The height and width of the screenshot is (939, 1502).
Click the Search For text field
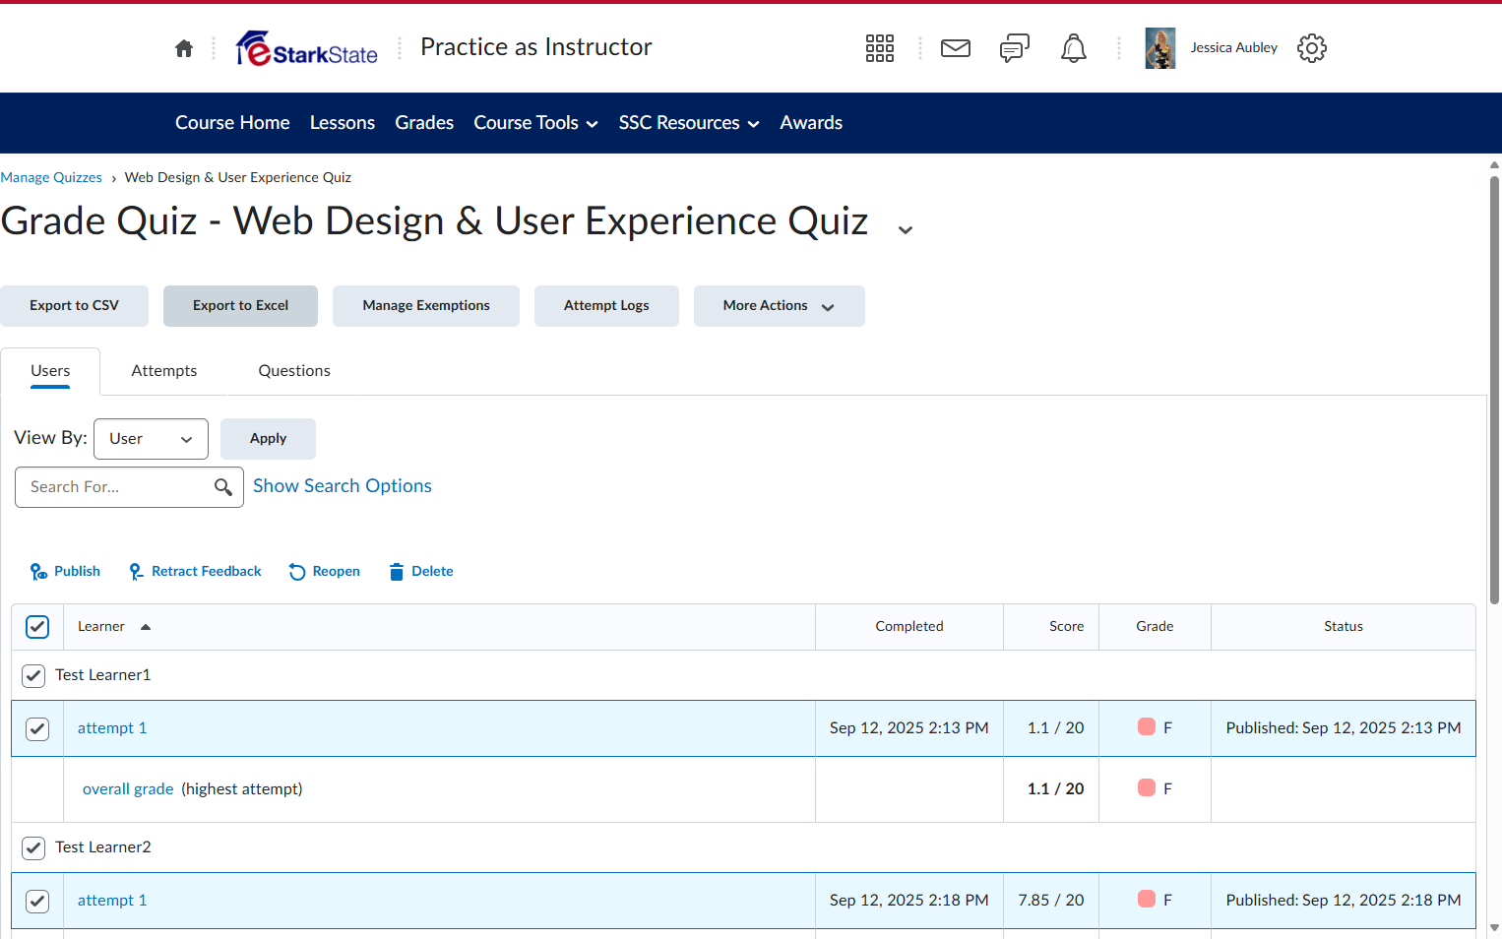pos(129,487)
